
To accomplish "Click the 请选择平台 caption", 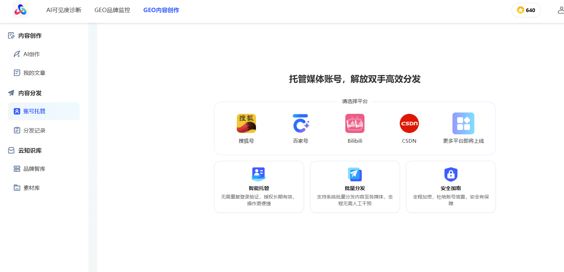I will click(355, 101).
